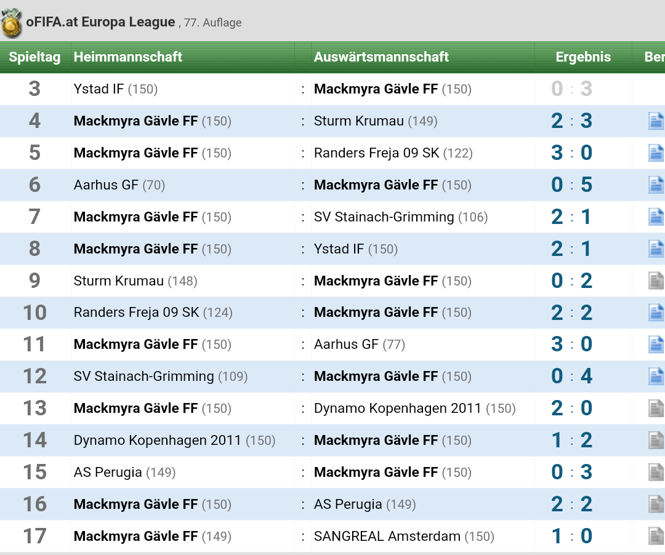This screenshot has height=555, width=665.
Task: Open match report icon for Spieltag 5
Action: click(656, 153)
